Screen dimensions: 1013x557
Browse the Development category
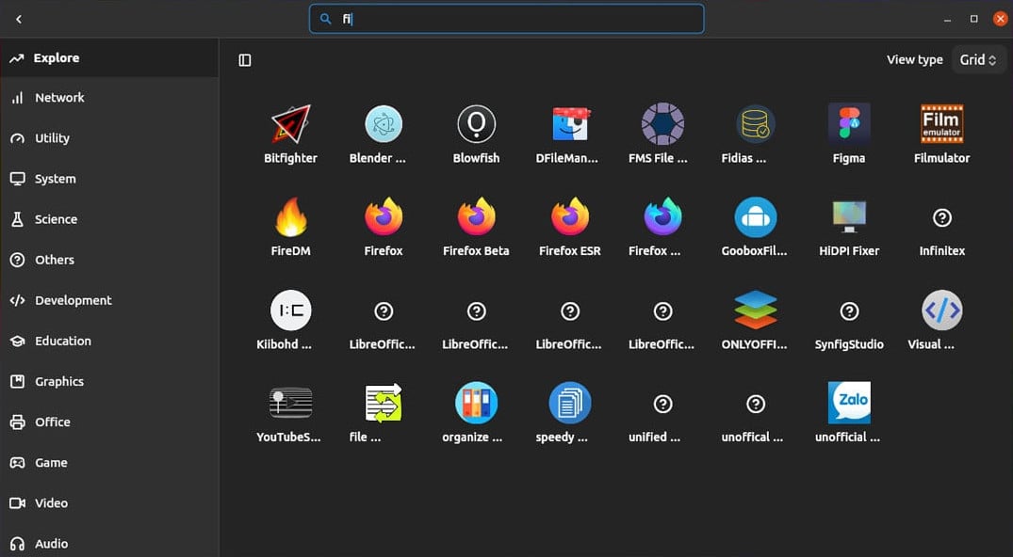tap(109, 300)
